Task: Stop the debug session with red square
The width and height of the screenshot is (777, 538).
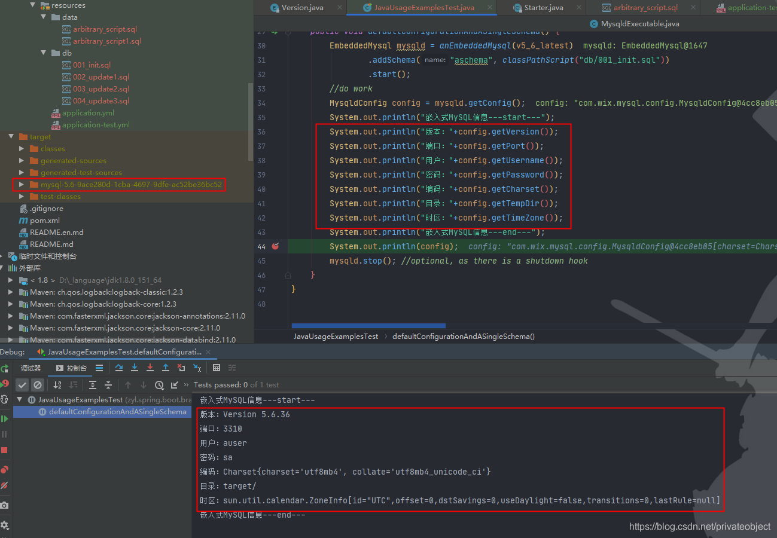Action: click(4, 450)
